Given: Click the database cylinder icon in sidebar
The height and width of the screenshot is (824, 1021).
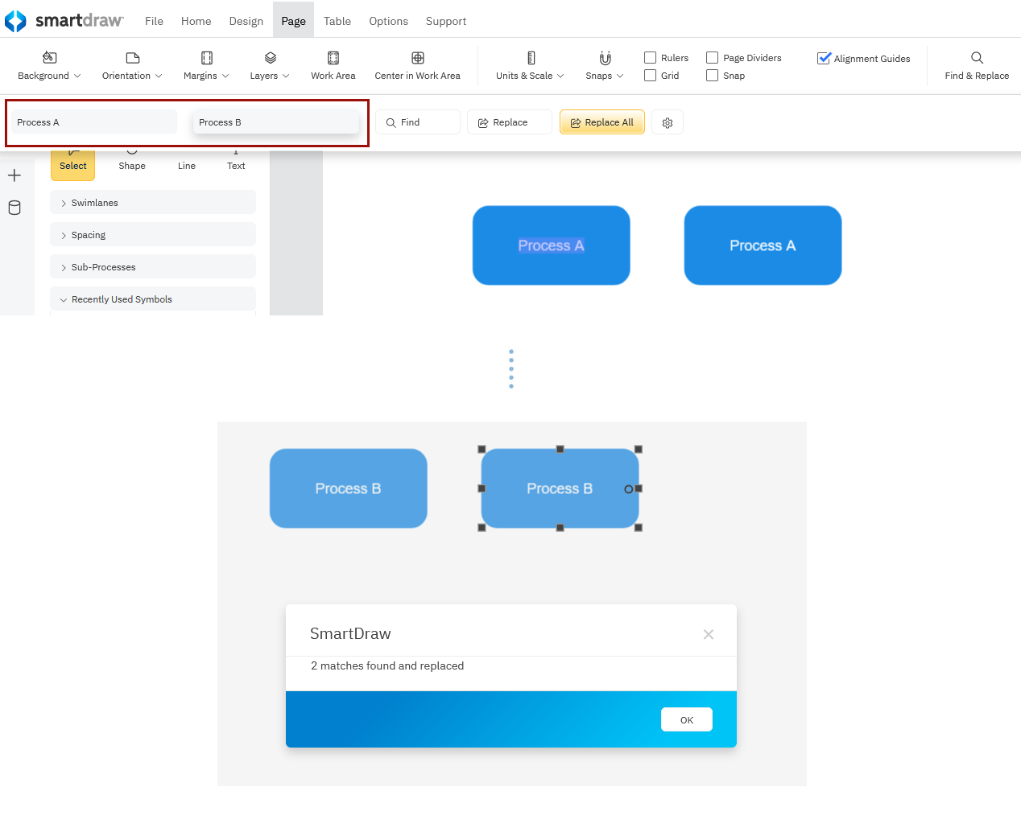Looking at the screenshot, I should click(14, 208).
